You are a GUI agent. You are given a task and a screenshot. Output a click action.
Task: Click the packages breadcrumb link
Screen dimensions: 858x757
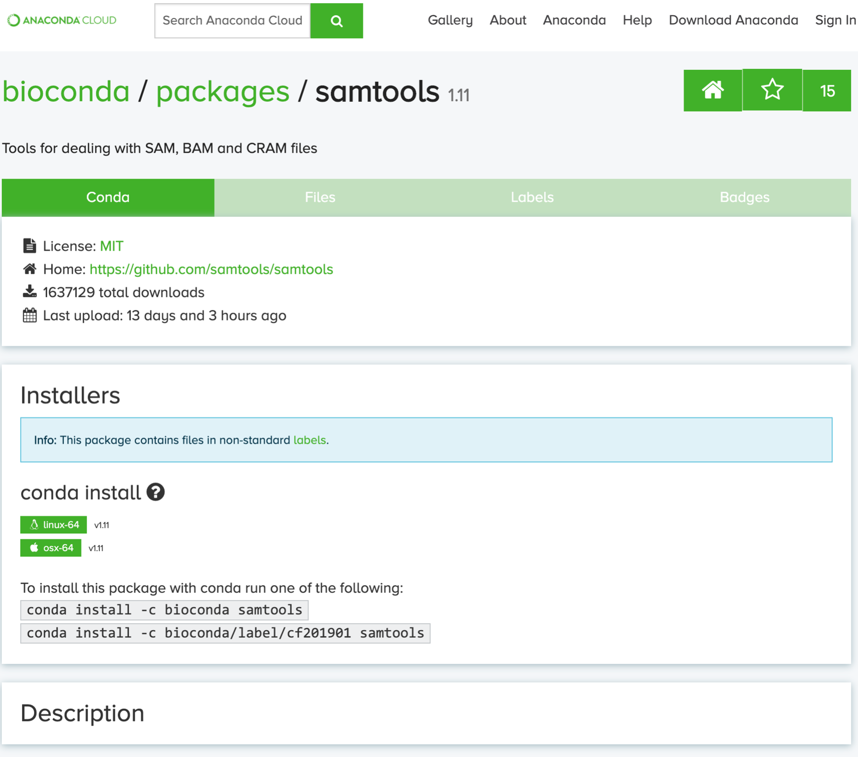223,91
